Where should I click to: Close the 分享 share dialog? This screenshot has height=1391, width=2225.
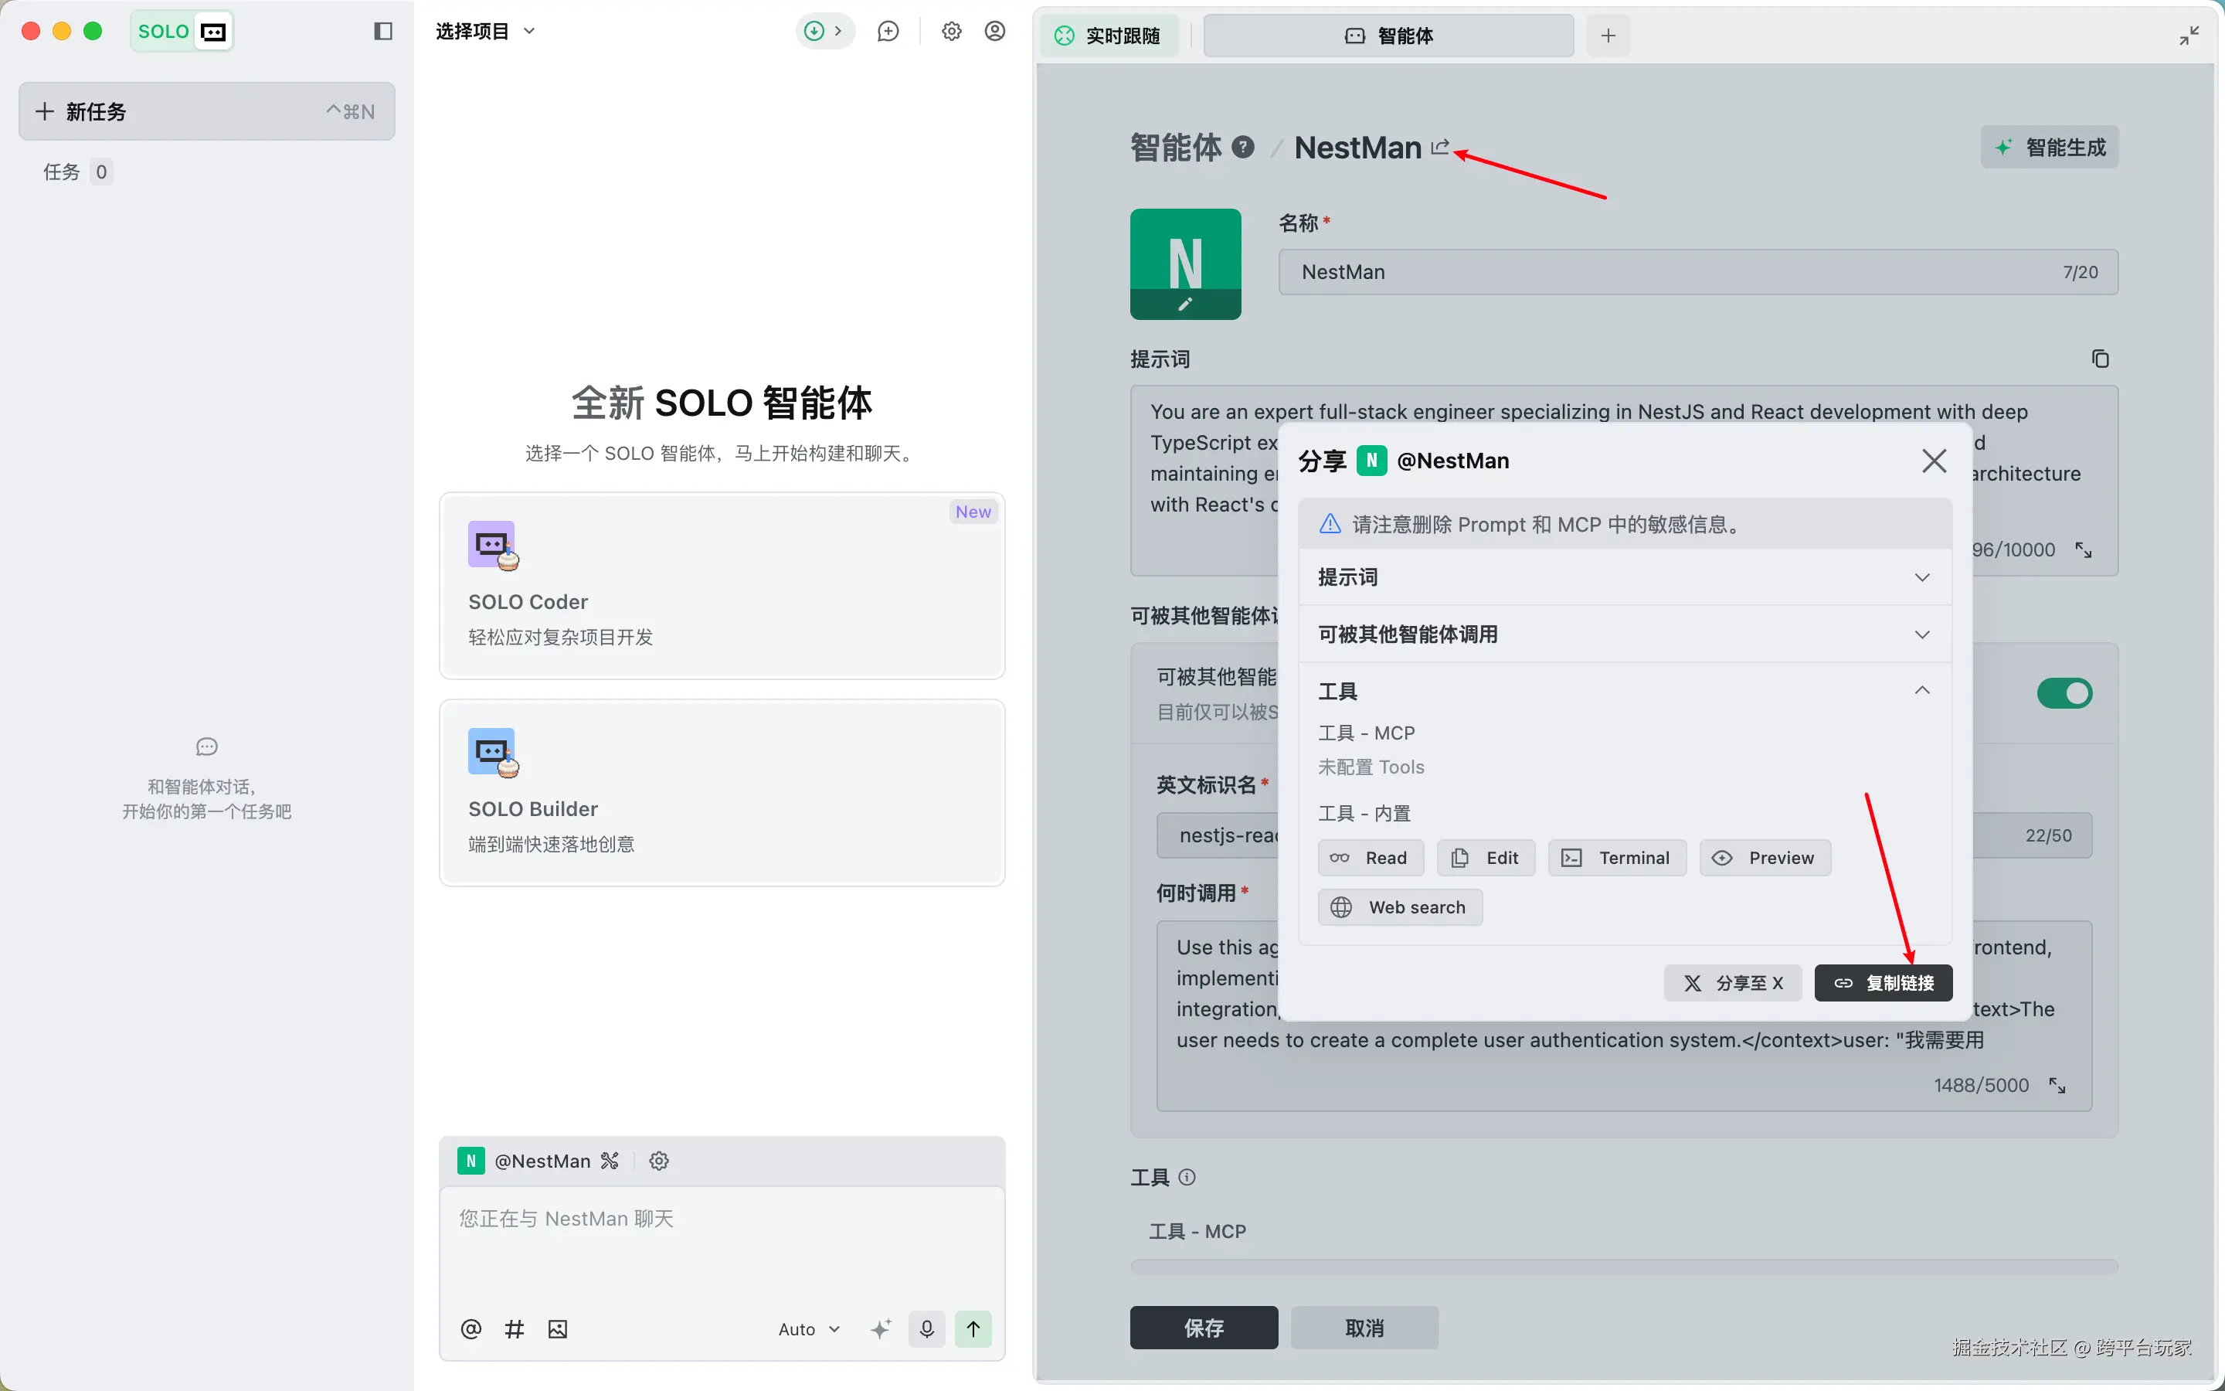(x=1935, y=461)
